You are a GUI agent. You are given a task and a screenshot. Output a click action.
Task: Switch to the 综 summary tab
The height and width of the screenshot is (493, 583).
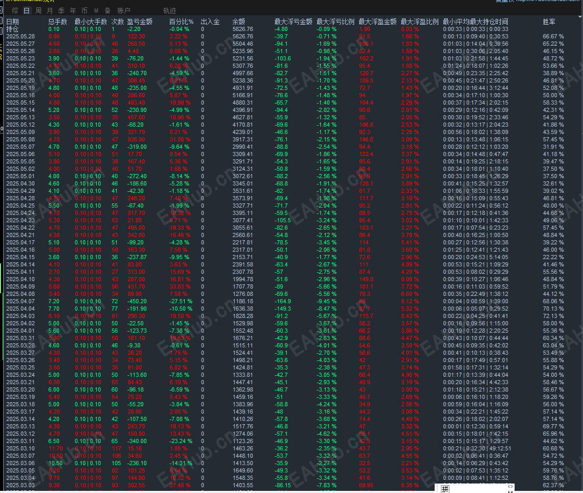(15, 11)
